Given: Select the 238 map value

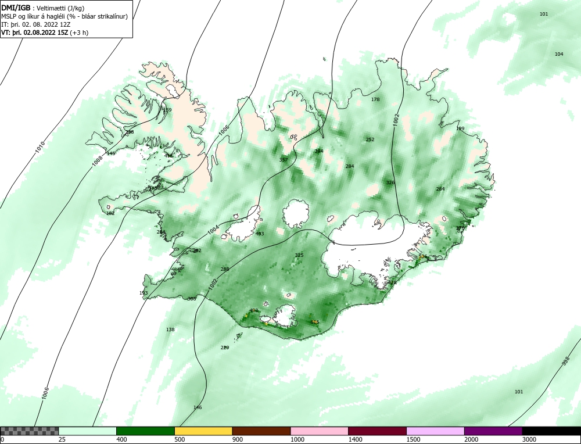Looking at the screenshot, I should tap(130, 132).
